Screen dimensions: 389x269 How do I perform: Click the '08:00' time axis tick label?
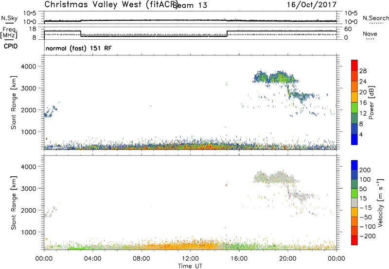[141, 259]
